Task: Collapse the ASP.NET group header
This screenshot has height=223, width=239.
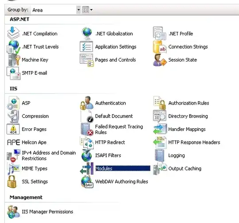Action: pyautogui.click(x=19, y=19)
